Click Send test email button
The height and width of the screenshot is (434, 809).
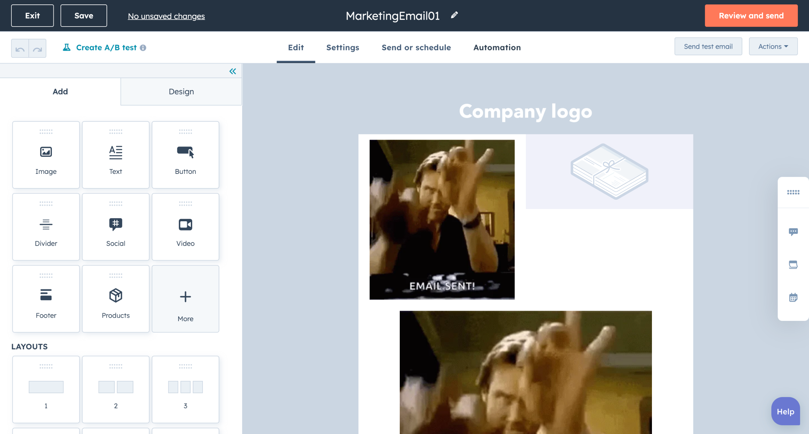(708, 46)
